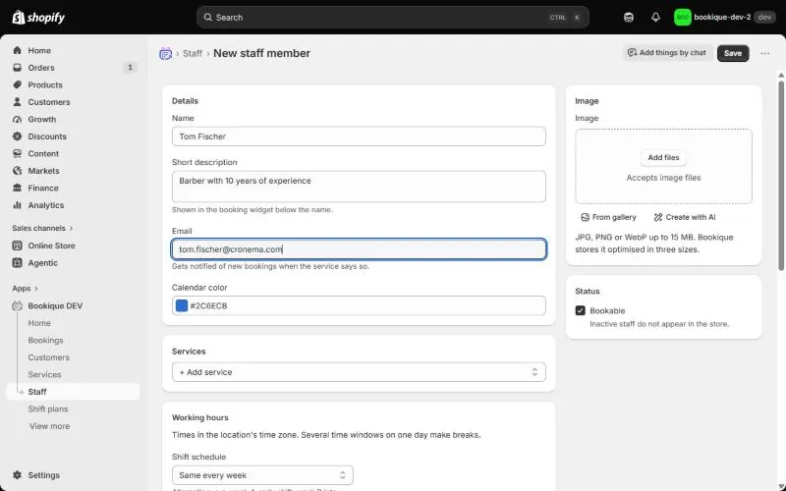Click View more in app navigation

pos(50,426)
